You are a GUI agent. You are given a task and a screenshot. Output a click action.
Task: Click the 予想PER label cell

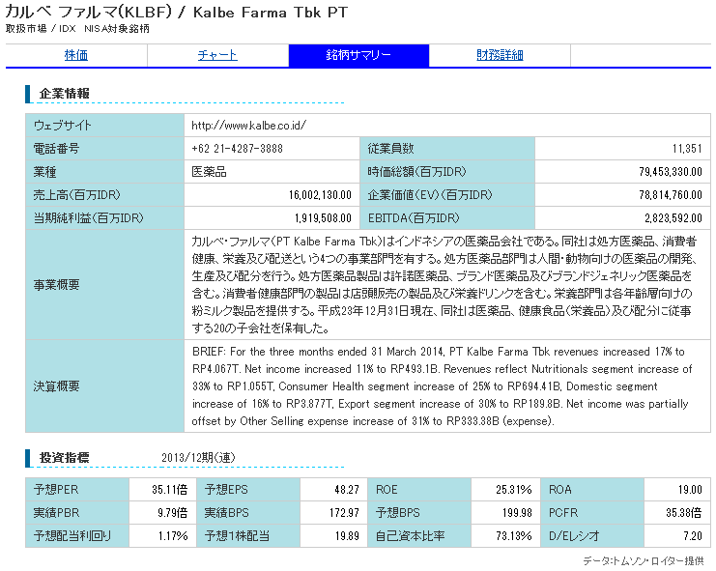click(77, 490)
